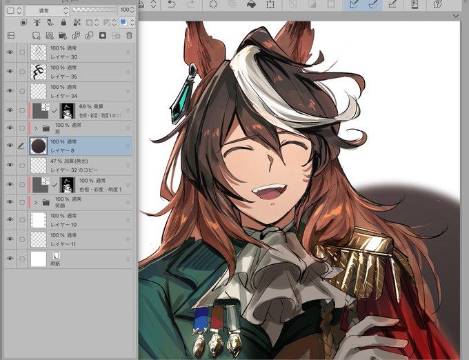Click Merge with Layer Below icon

point(89,36)
